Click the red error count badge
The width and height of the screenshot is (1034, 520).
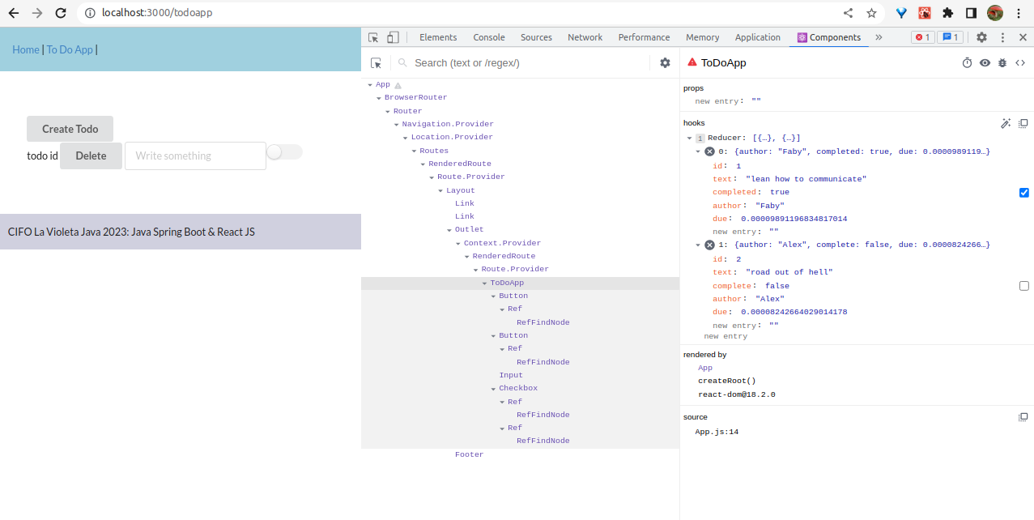click(x=922, y=37)
